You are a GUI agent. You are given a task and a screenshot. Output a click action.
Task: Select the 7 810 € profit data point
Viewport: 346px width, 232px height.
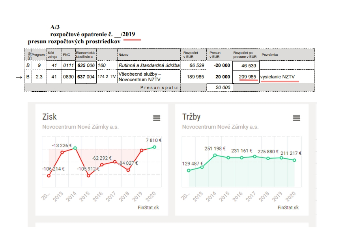coord(155,147)
